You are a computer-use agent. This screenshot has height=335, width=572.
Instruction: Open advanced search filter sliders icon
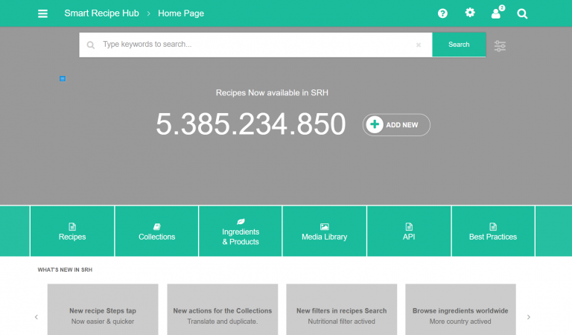500,45
